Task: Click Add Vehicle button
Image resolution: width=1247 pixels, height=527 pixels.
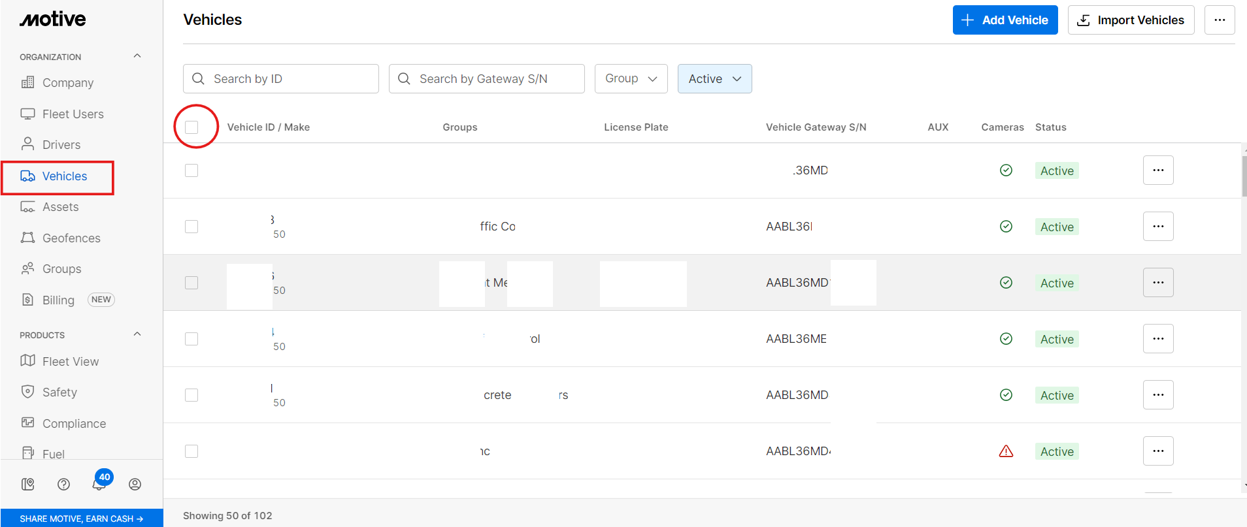Action: pos(1005,20)
